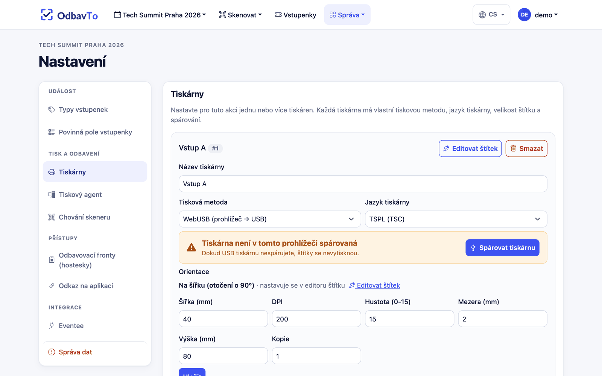The width and height of the screenshot is (602, 376).
Task: Click the warning icon beside Správa dat
Action: click(52, 352)
